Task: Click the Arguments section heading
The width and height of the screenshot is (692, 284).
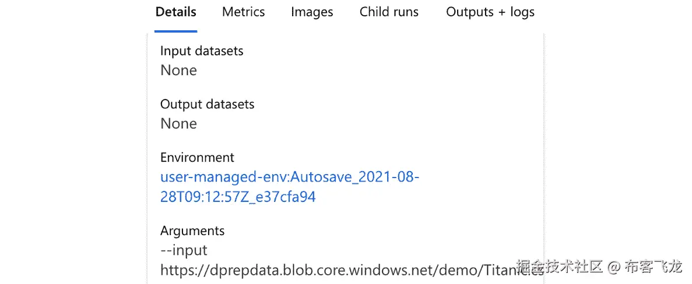Action: coord(192,231)
